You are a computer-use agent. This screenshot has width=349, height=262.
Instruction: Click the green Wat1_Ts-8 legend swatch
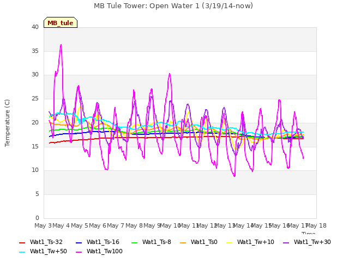135,242
